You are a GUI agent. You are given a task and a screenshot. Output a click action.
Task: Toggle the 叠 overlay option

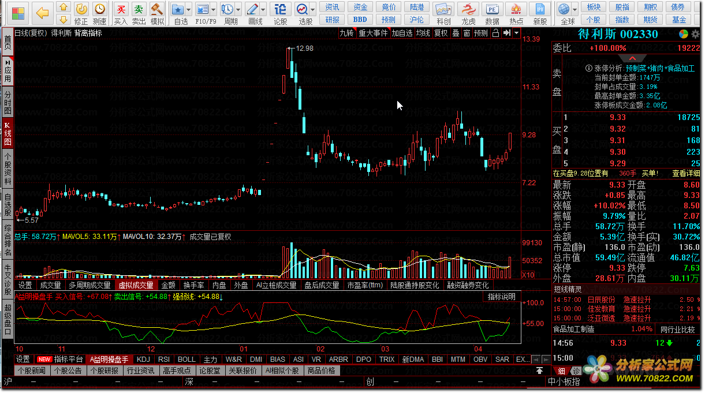coord(456,33)
